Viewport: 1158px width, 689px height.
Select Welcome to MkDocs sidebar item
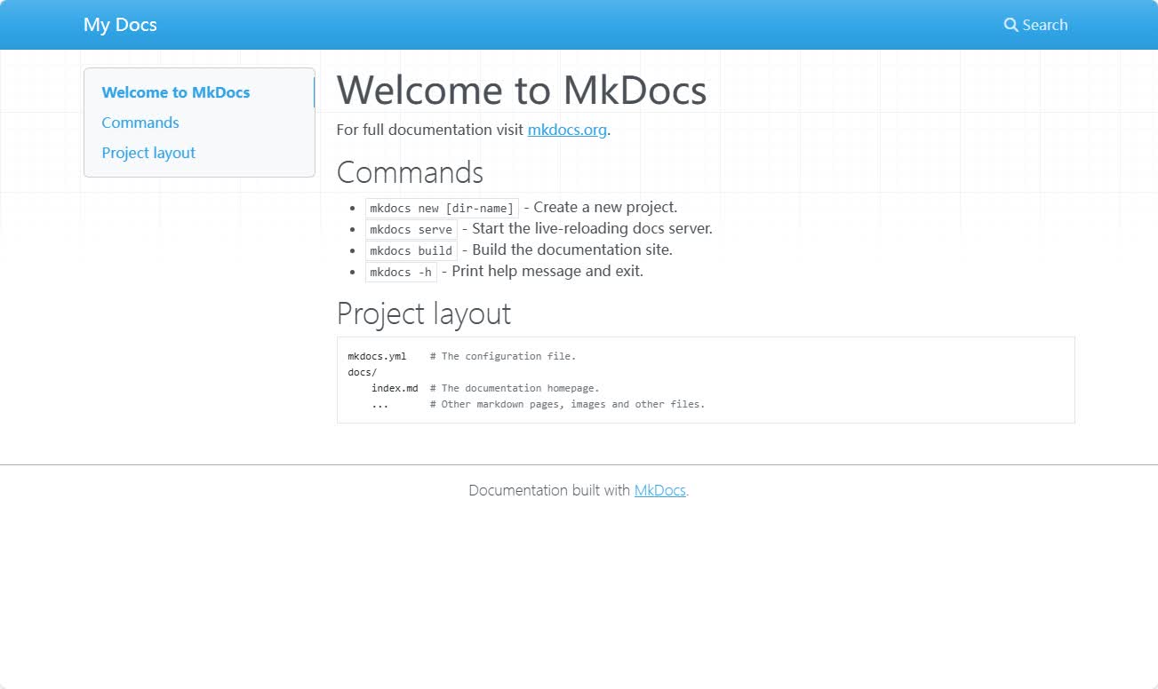click(x=176, y=92)
